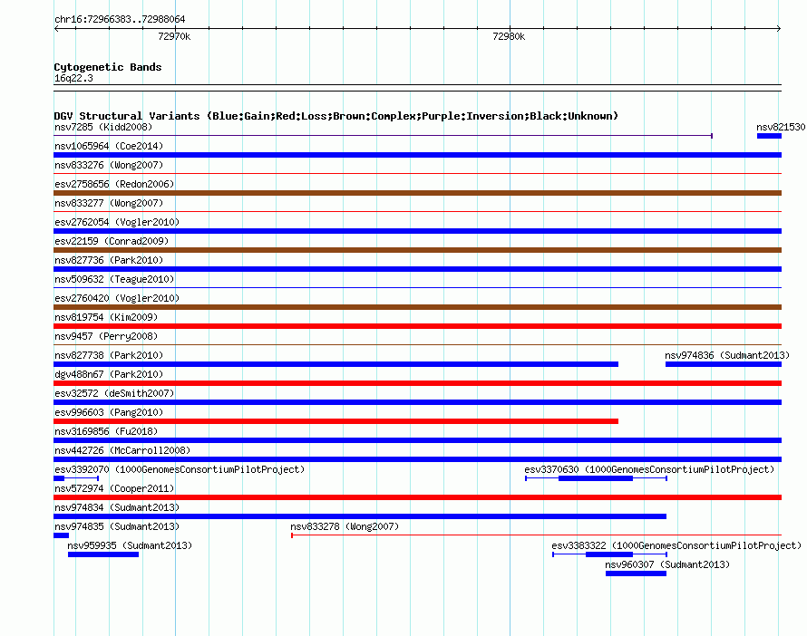Open esv3370630 variant label
Screen dimensions: 807x636
[x=649, y=469]
